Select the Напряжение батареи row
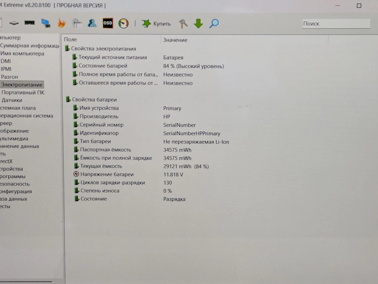The height and width of the screenshot is (284, 378). pos(195,174)
